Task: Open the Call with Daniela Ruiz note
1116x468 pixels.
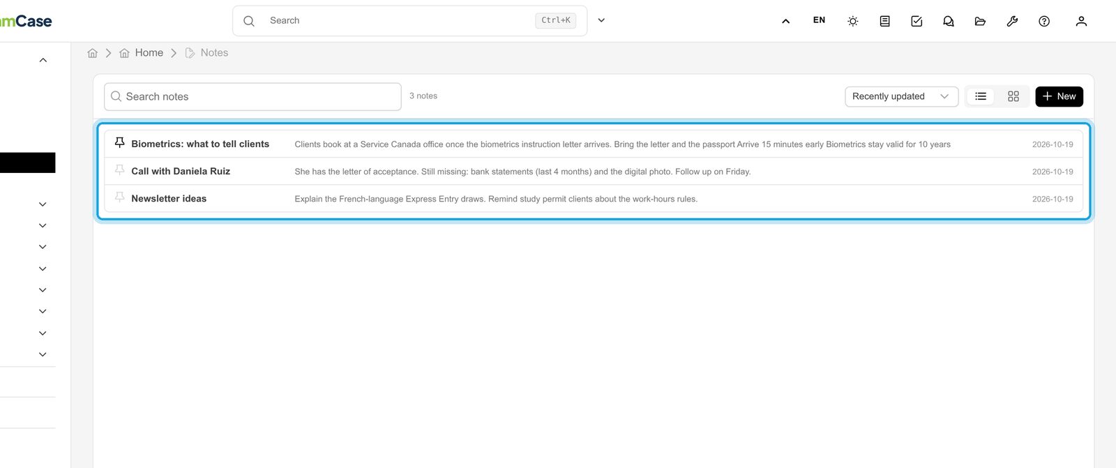Action: point(181,172)
